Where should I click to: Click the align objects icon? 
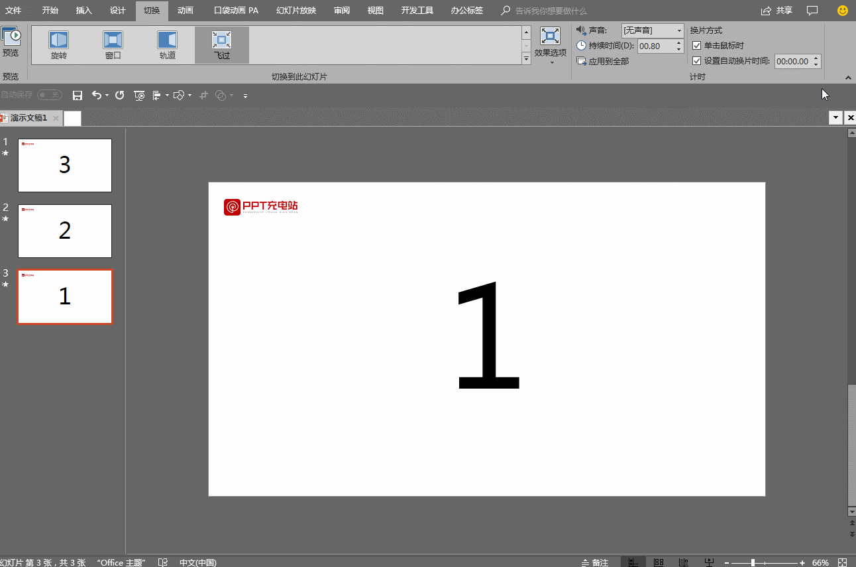[157, 95]
